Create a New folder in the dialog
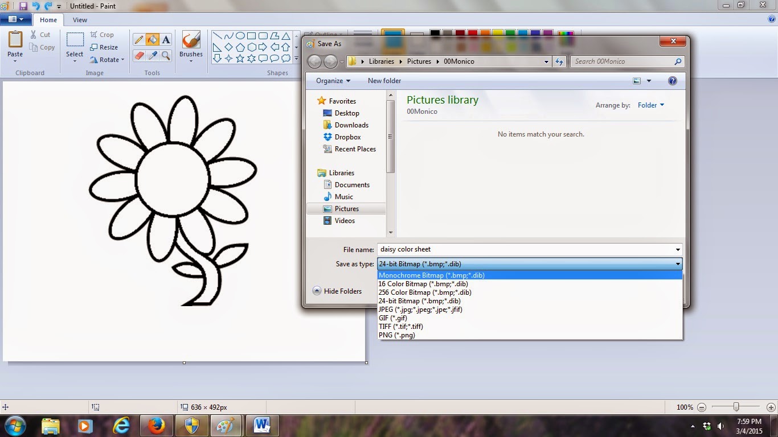 tap(384, 81)
